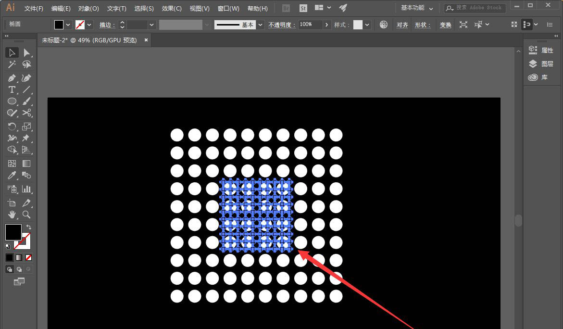Viewport: 563px width, 329px height.
Task: Pick the Scissors tool
Action: [x=27, y=113]
